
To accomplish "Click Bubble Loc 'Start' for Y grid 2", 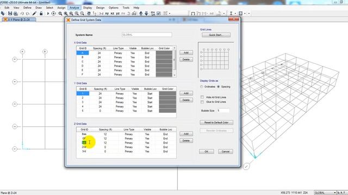I will coord(150,98).
